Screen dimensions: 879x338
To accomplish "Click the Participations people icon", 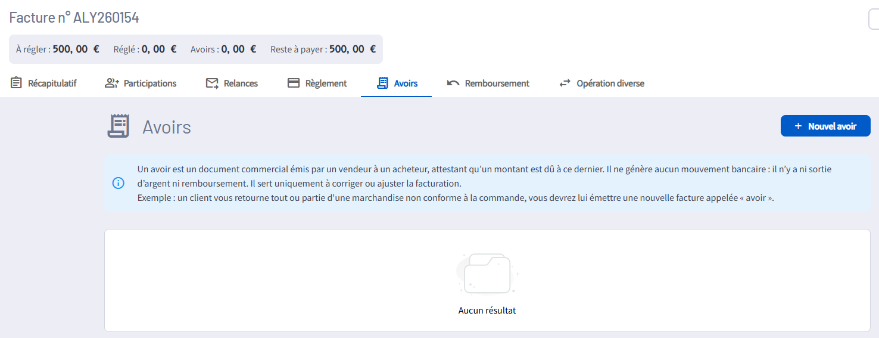I will (x=112, y=83).
